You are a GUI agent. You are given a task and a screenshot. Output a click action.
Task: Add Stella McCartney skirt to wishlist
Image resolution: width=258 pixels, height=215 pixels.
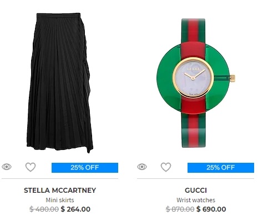31,167
